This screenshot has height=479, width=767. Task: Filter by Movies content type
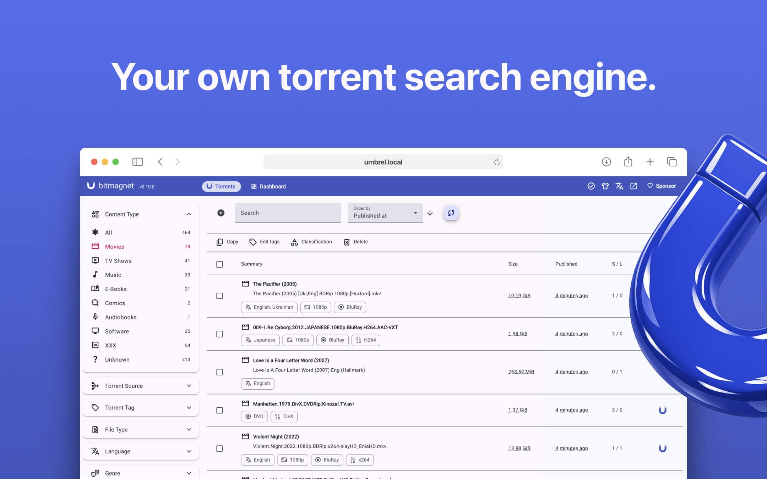141,247
